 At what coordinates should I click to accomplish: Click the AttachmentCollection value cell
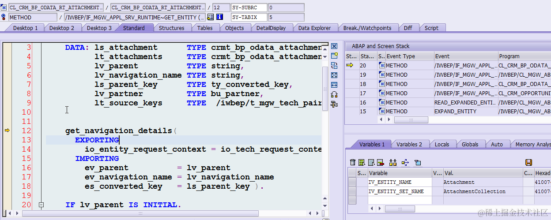click(x=483, y=191)
